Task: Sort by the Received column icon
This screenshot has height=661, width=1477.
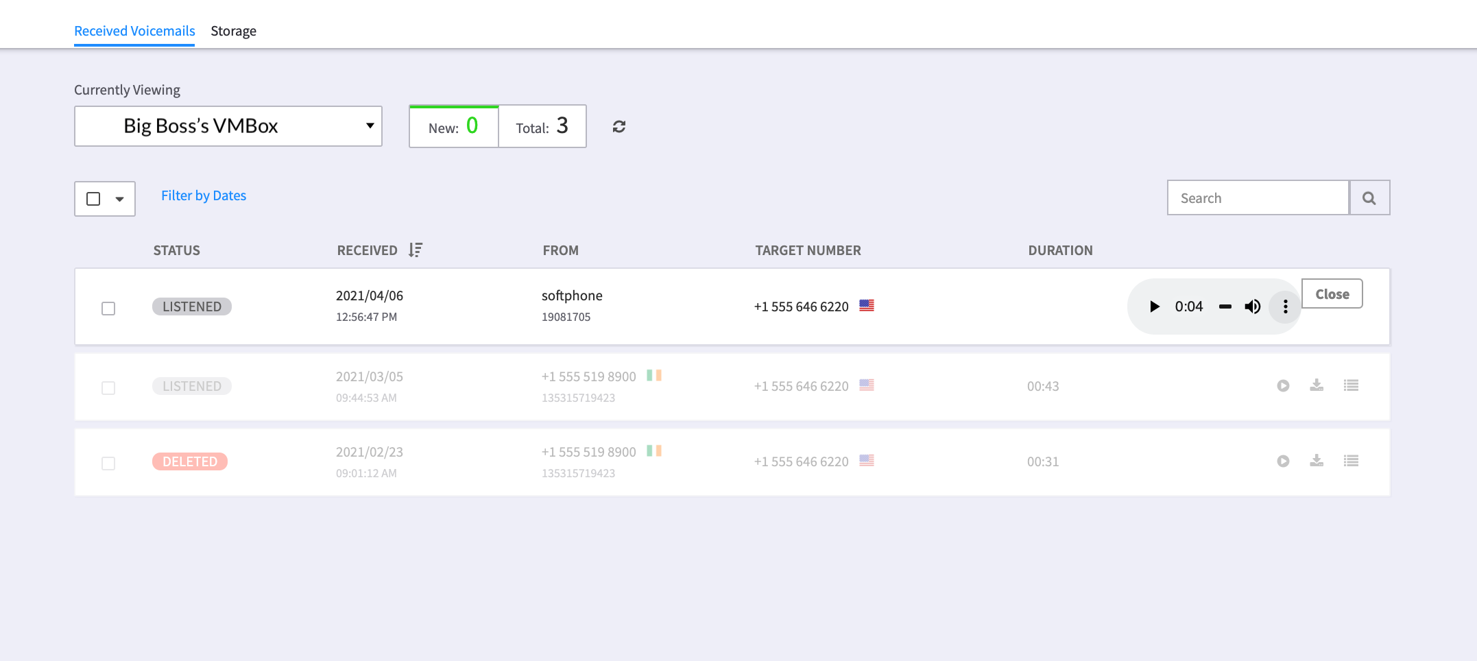Action: (416, 250)
